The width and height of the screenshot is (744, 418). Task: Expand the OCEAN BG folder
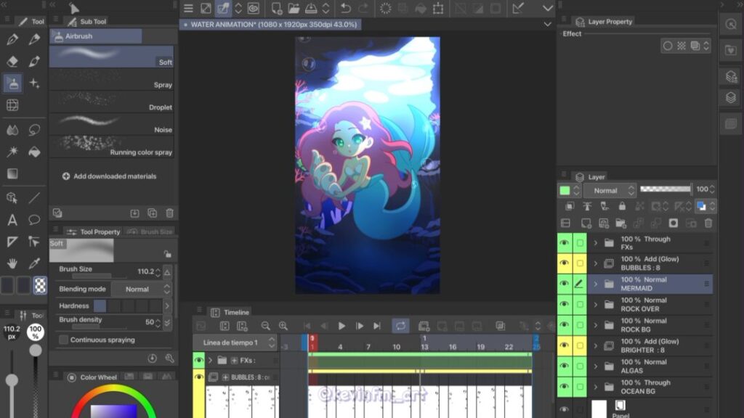(x=596, y=387)
